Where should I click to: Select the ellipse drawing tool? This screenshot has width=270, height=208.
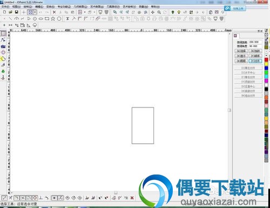41,18
